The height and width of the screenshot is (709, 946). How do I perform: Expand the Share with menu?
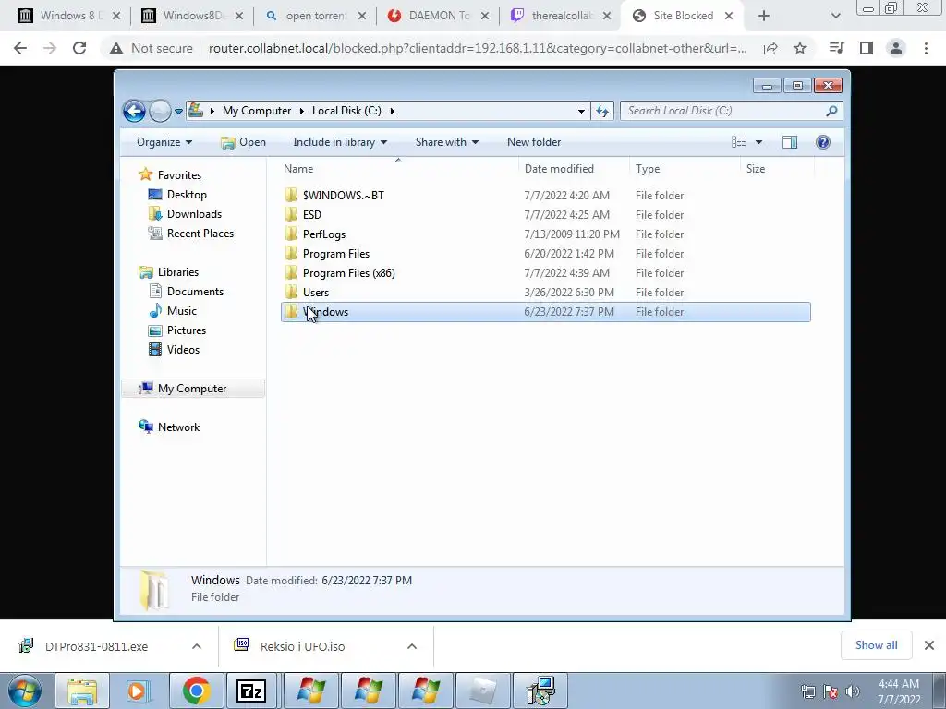pos(446,142)
